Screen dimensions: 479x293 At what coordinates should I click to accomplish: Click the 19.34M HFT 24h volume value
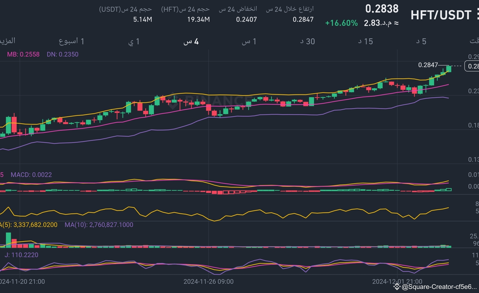[198, 19]
